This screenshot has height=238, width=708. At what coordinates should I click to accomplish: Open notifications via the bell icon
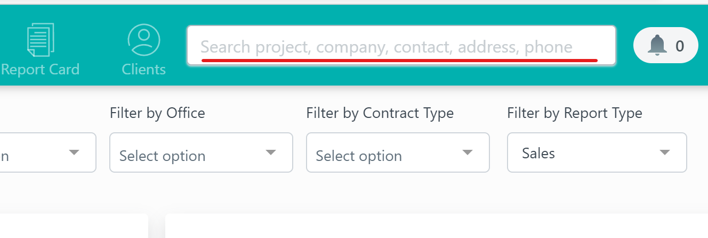pyautogui.click(x=657, y=46)
